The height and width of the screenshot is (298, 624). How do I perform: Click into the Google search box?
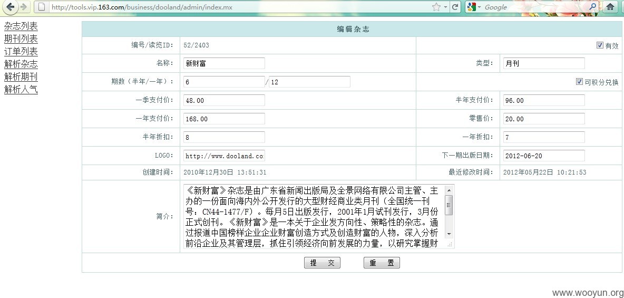(x=535, y=7)
